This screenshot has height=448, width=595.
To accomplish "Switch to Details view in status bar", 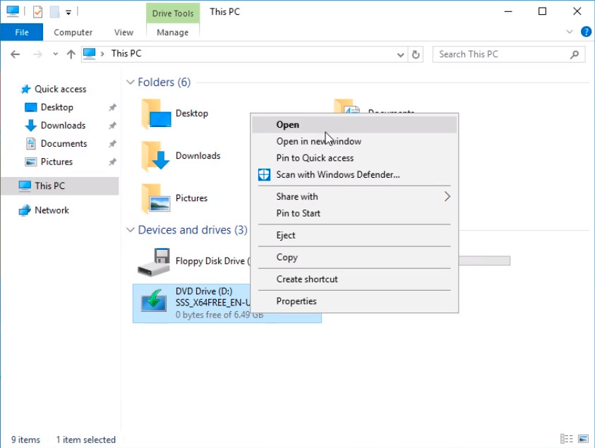I will coord(566,439).
